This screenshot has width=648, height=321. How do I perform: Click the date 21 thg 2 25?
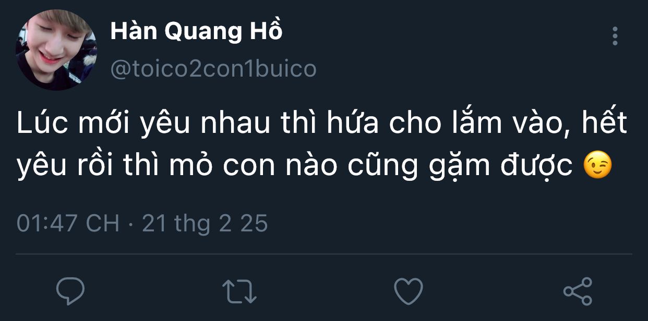coord(205,224)
